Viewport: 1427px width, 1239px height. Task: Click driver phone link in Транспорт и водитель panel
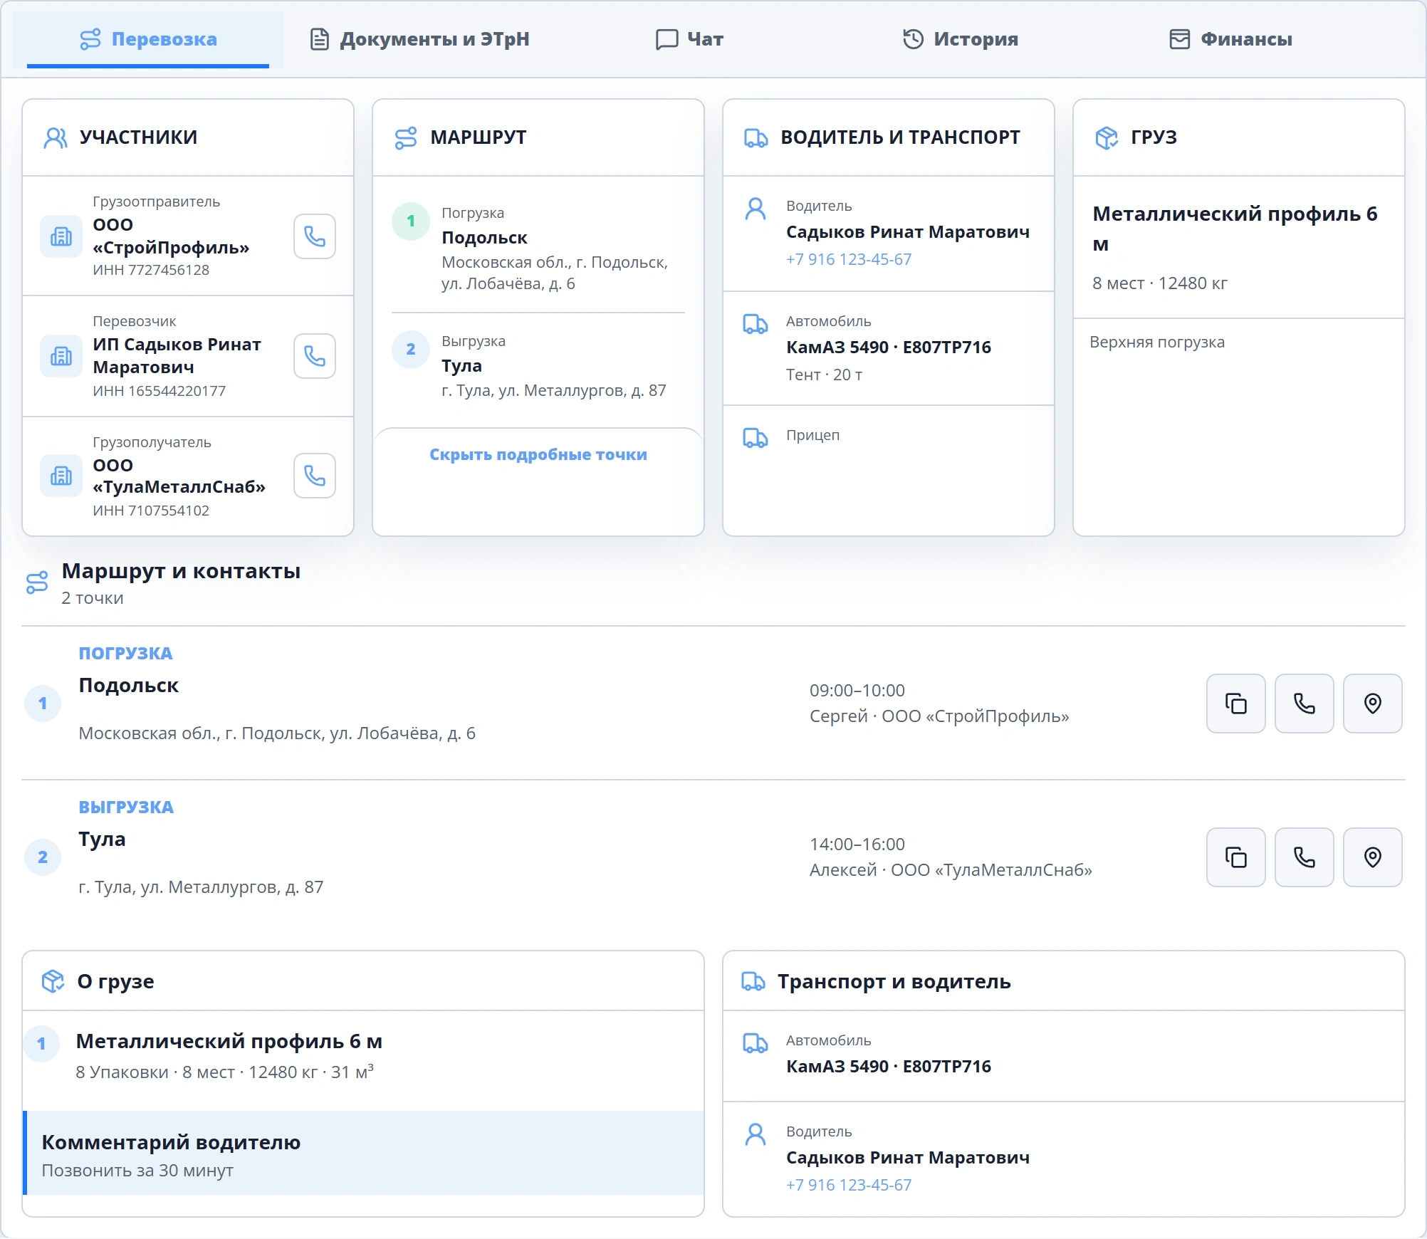pos(849,1185)
